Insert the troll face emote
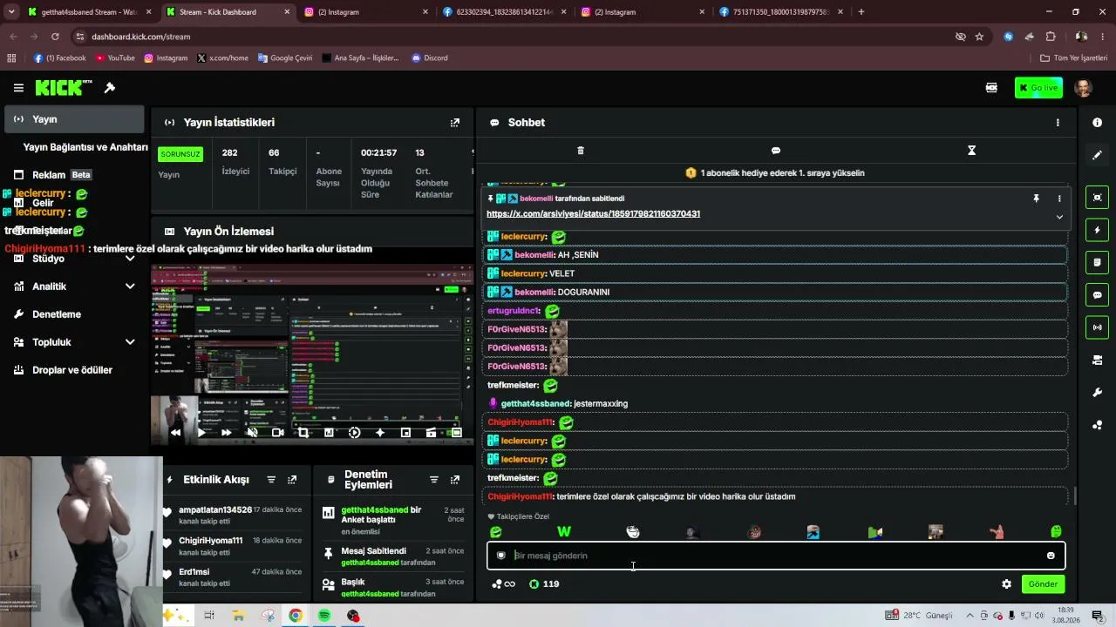The width and height of the screenshot is (1116, 627). tap(633, 532)
